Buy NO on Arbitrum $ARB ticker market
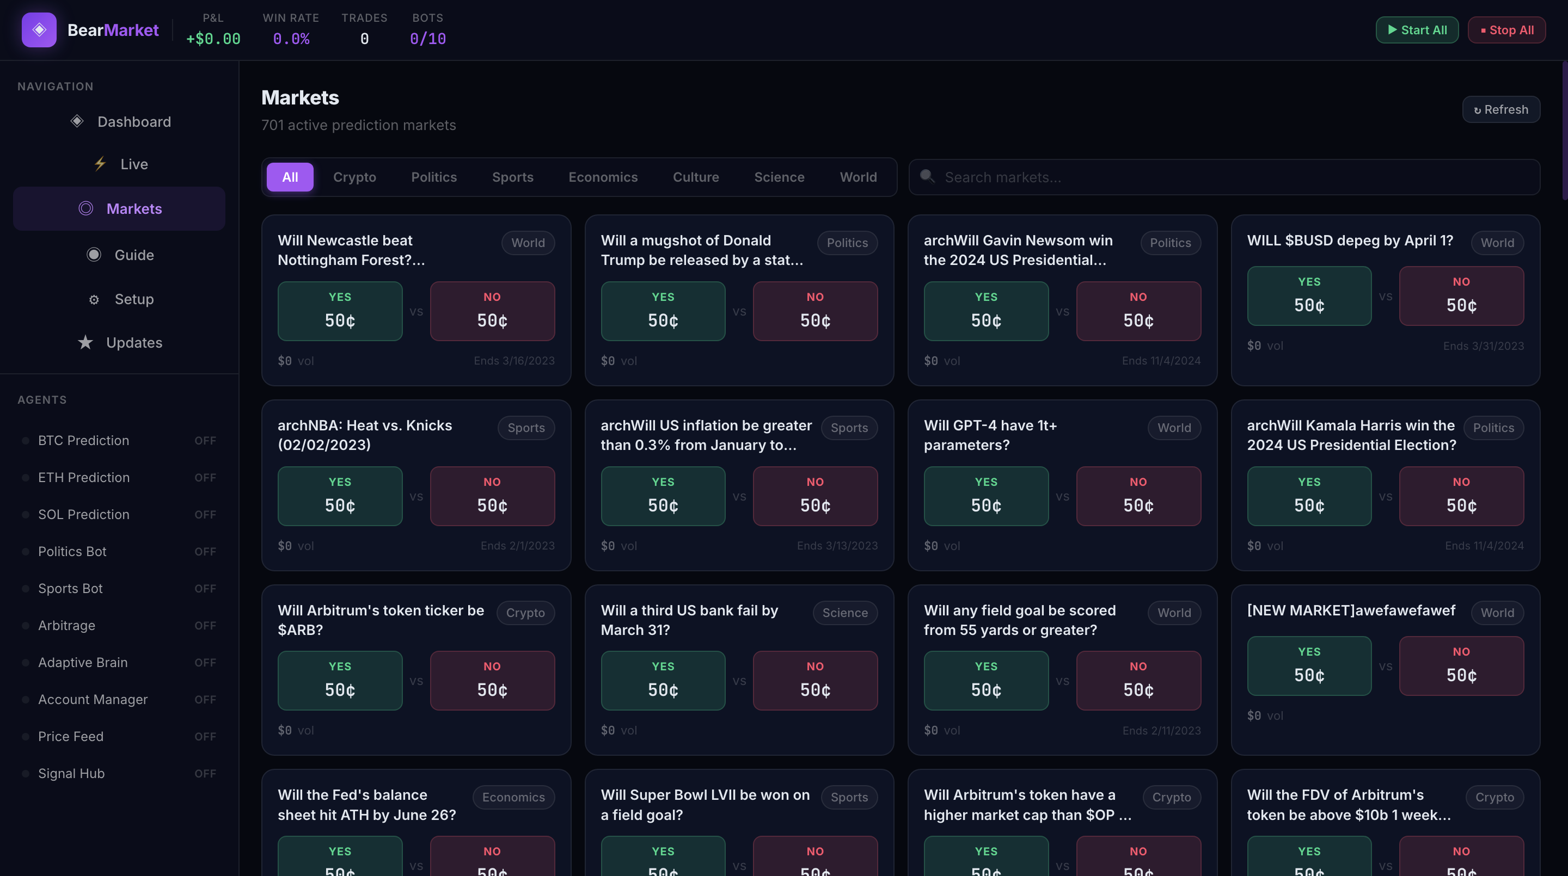Viewport: 1568px width, 876px height. [492, 681]
